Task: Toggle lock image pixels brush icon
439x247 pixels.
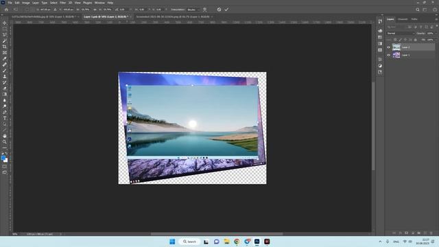Action: 400,40
